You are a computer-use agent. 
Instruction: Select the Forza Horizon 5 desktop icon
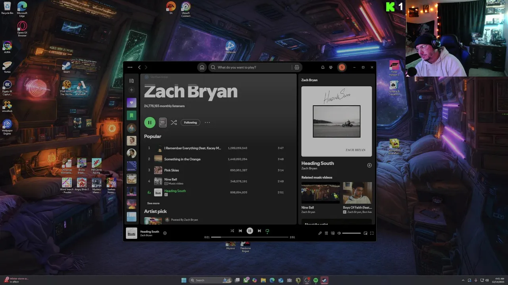point(394,68)
